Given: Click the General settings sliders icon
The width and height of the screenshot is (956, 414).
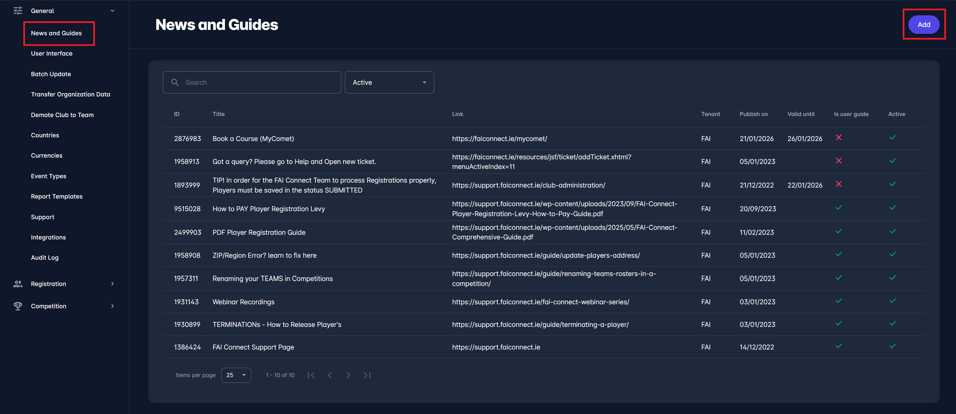Looking at the screenshot, I should [18, 11].
